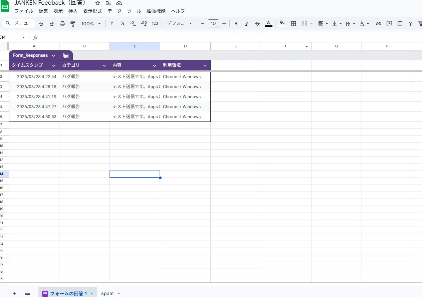Viewport: 422px width, 297px height.
Task: Print the spreadsheet
Action: tap(62, 24)
